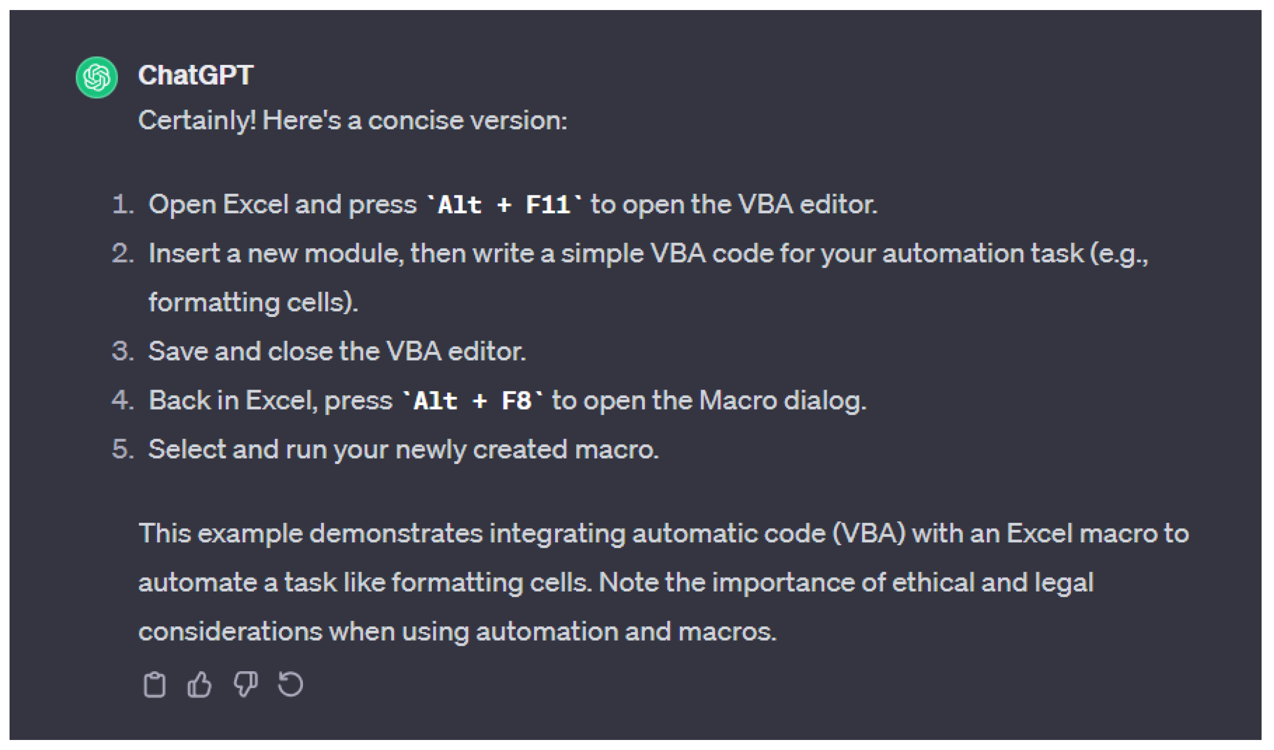The image size is (1274, 750).
Task: Click step 3 'Save and close the VBA editor'
Action: point(337,352)
